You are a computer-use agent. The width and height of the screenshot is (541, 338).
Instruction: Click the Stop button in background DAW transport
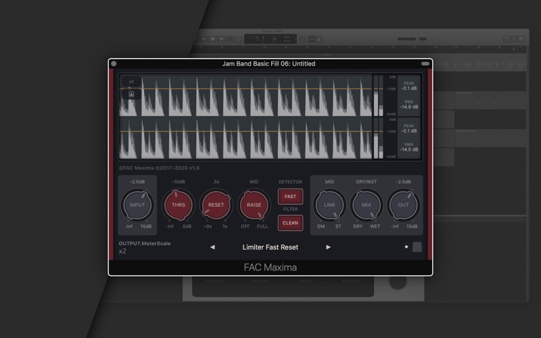pyautogui.click(x=213, y=39)
